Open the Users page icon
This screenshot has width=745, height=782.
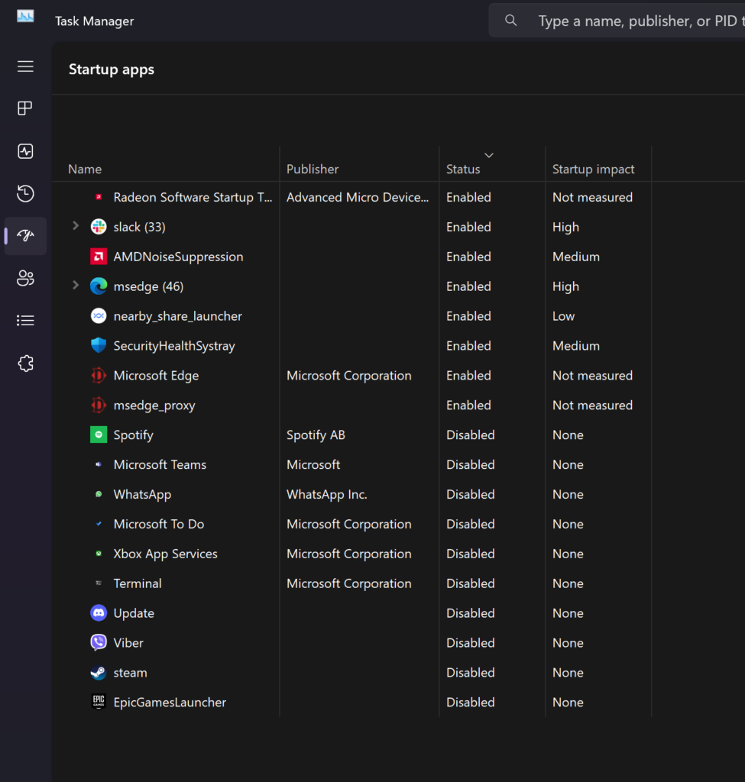[25, 278]
